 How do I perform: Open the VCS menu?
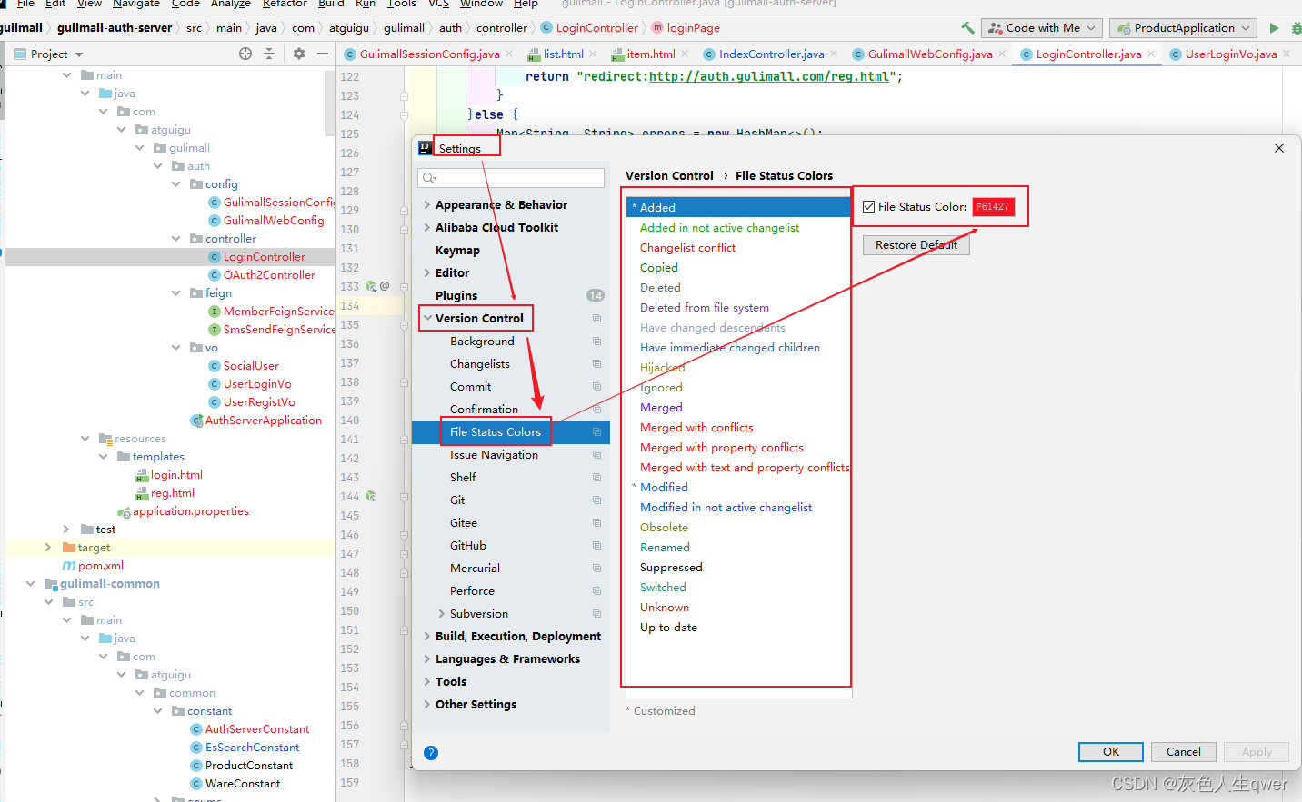(x=438, y=4)
